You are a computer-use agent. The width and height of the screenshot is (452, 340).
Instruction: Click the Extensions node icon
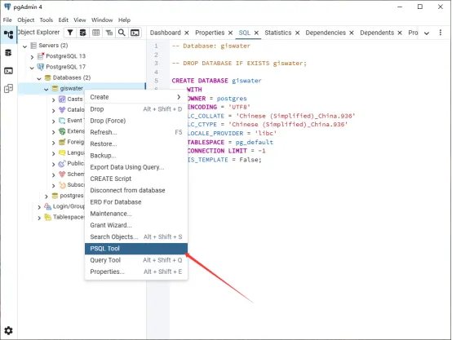(62, 131)
